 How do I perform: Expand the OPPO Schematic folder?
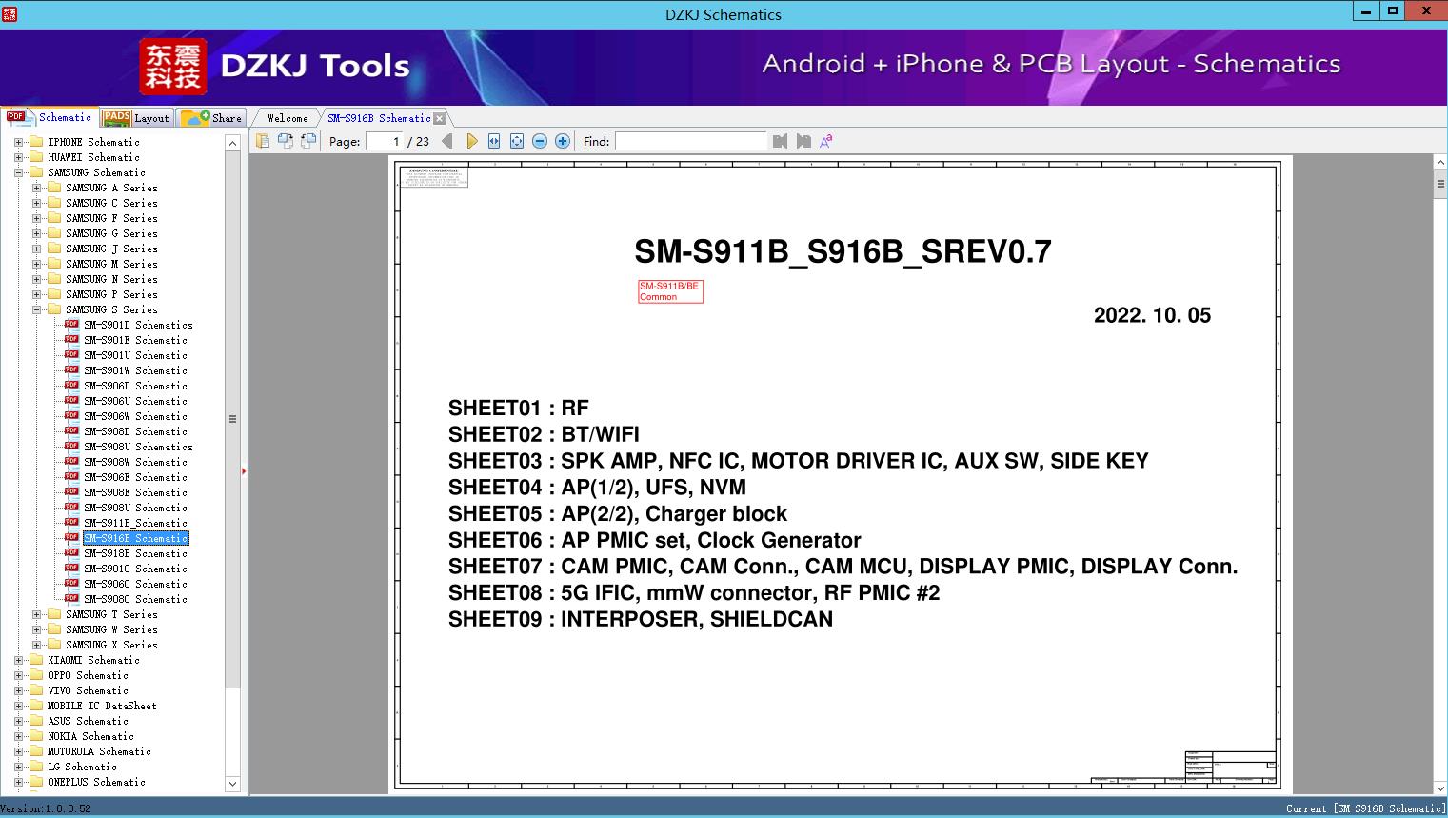point(19,675)
